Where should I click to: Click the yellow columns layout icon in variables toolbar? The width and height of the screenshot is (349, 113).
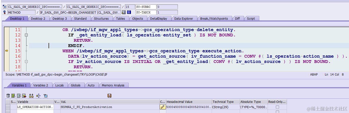point(31,96)
